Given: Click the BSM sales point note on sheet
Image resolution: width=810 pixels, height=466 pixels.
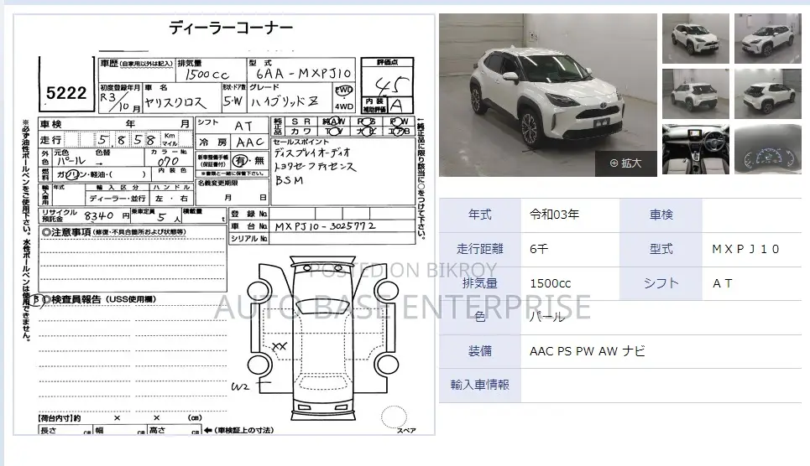Looking at the screenshot, I should coord(290,181).
